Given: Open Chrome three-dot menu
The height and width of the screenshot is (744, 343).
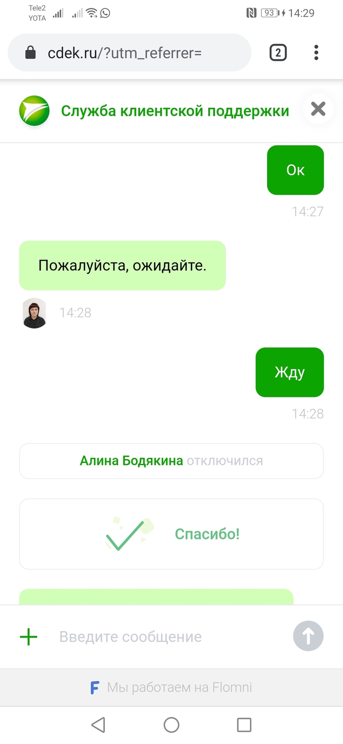Looking at the screenshot, I should [316, 52].
